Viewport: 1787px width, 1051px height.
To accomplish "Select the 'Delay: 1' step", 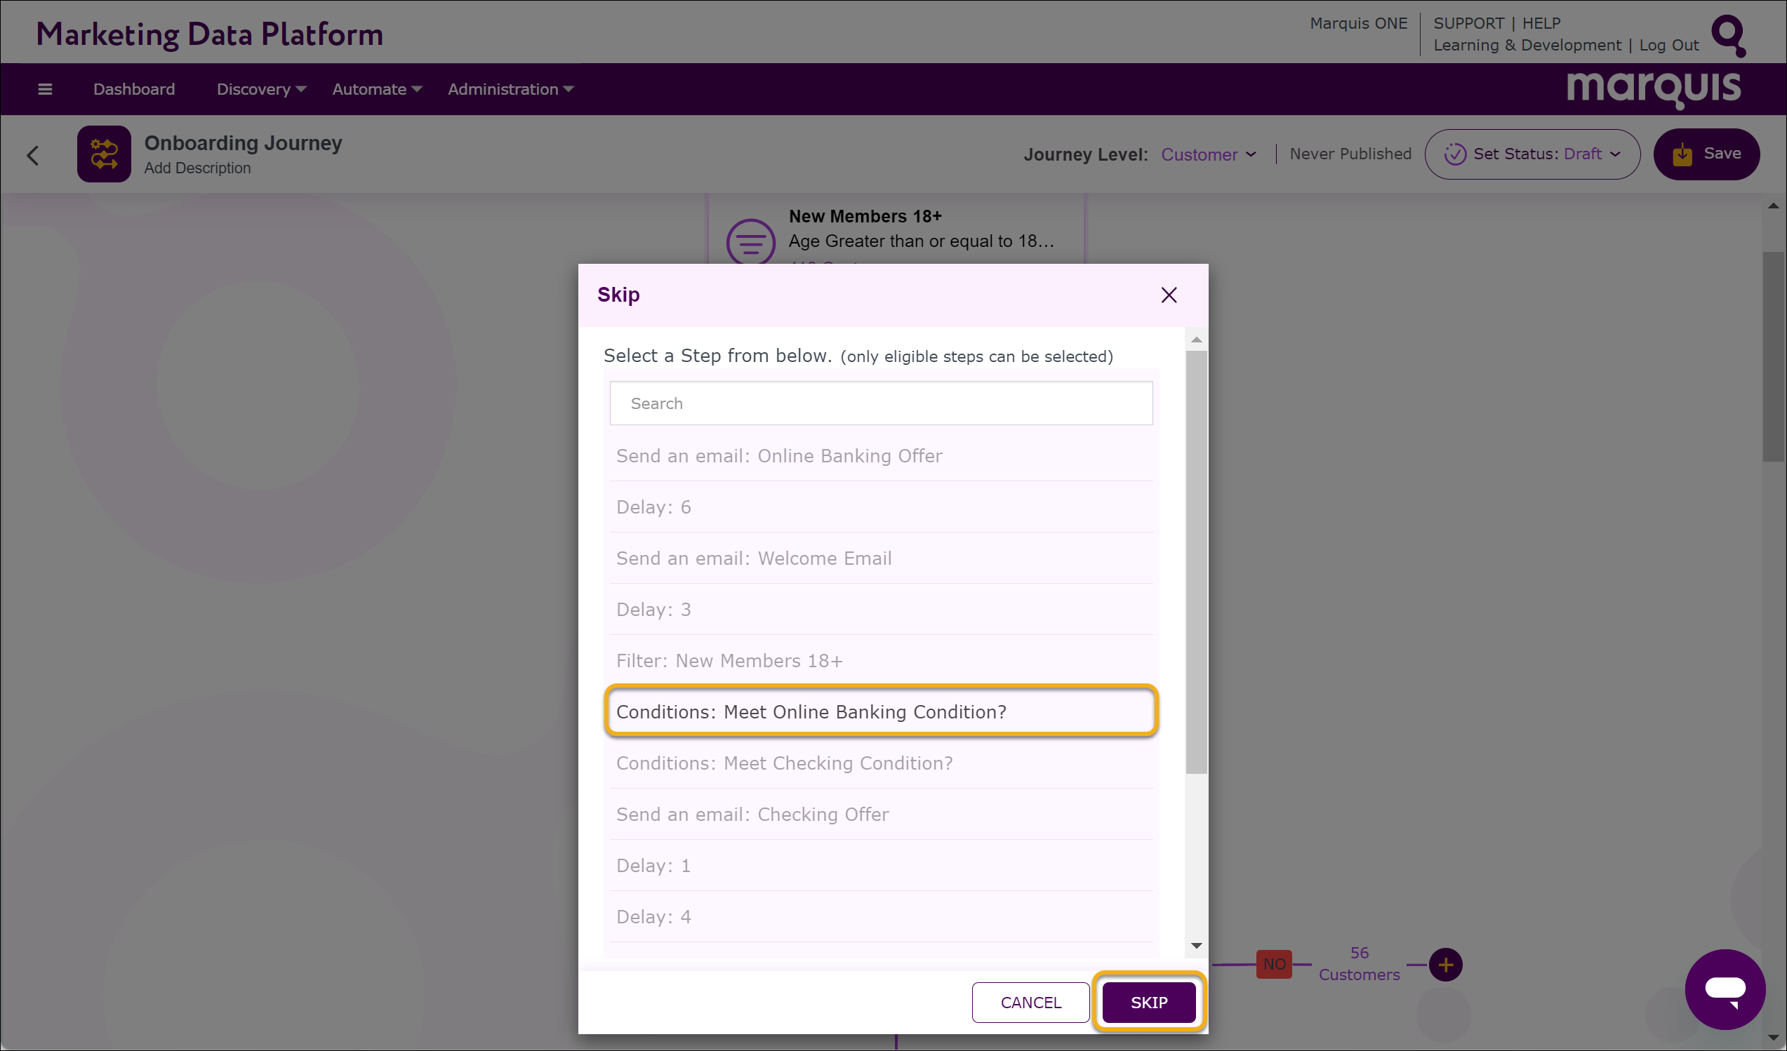I will click(881, 864).
